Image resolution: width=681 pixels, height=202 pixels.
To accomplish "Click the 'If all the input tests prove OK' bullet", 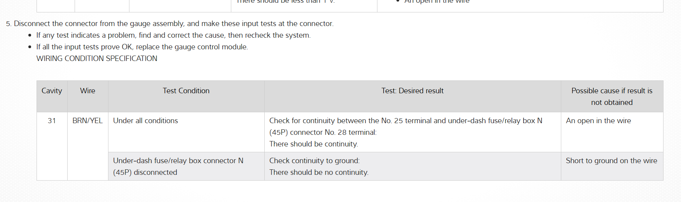I will pyautogui.click(x=142, y=47).
